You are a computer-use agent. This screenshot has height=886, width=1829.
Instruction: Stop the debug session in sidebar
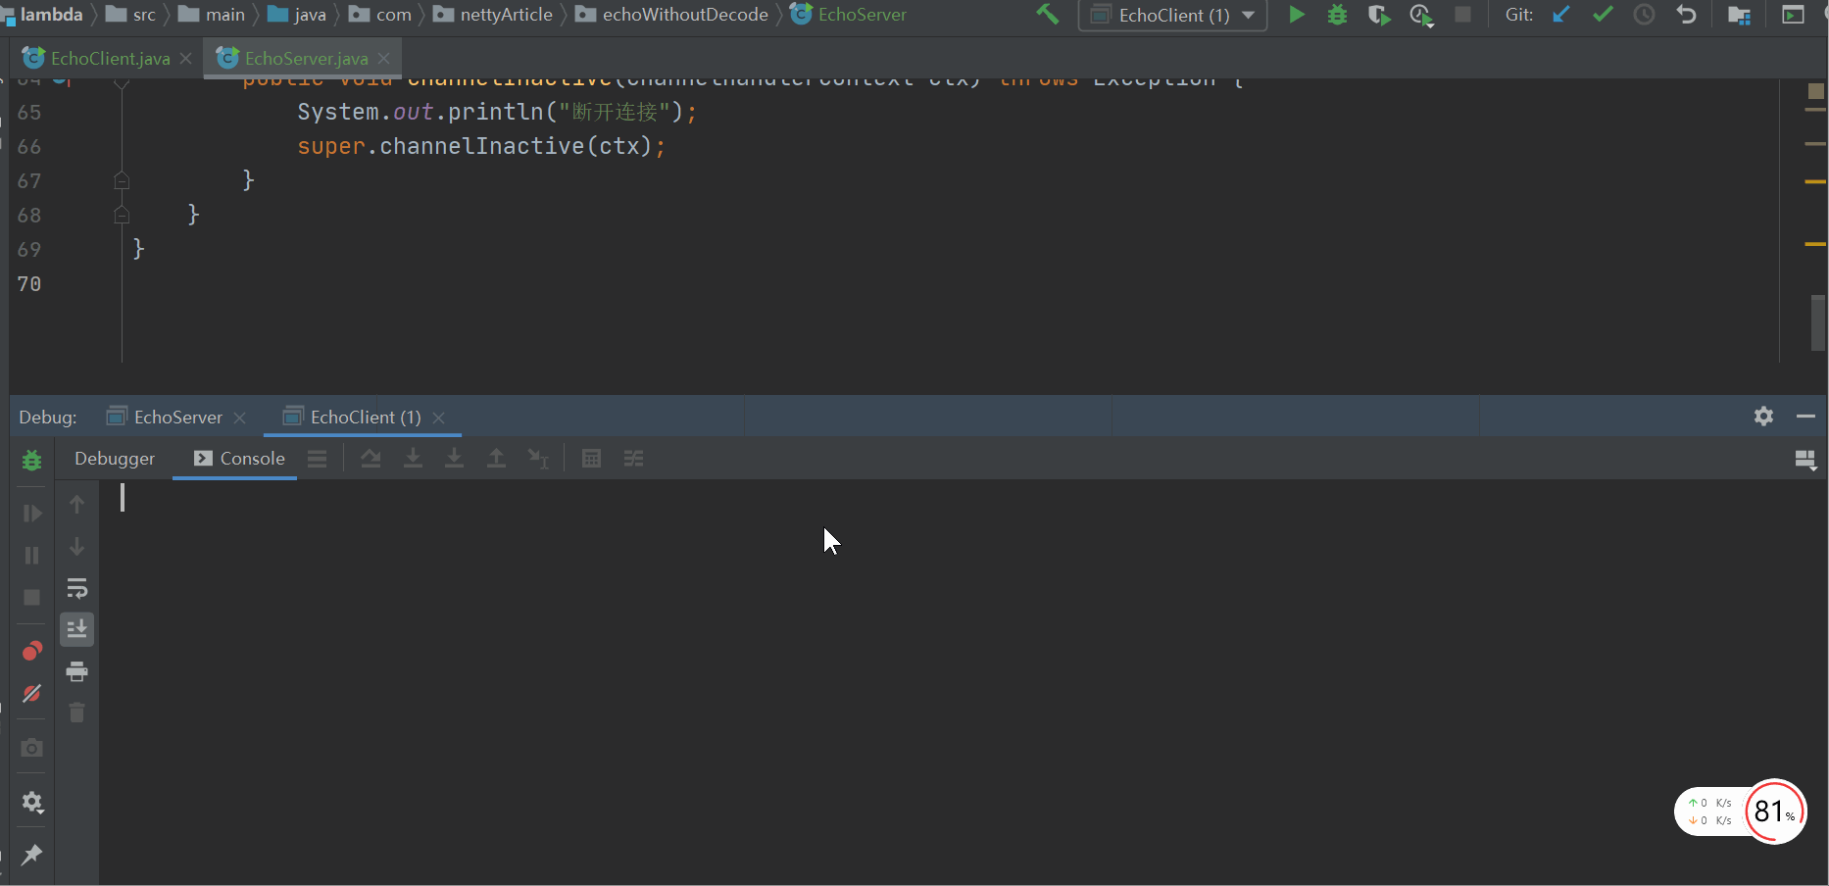pyautogui.click(x=31, y=598)
